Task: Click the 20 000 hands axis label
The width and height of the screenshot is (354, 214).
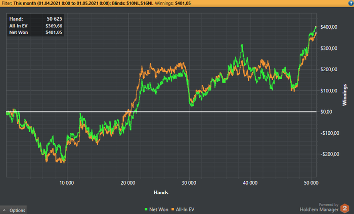Action: [x=128, y=183]
